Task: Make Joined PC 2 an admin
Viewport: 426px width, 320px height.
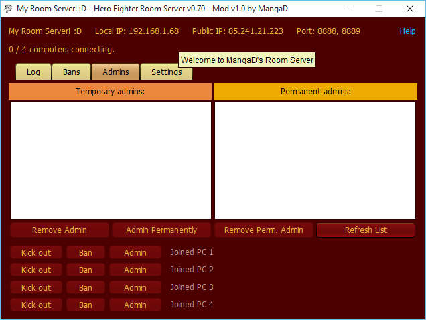Action: tap(135, 270)
